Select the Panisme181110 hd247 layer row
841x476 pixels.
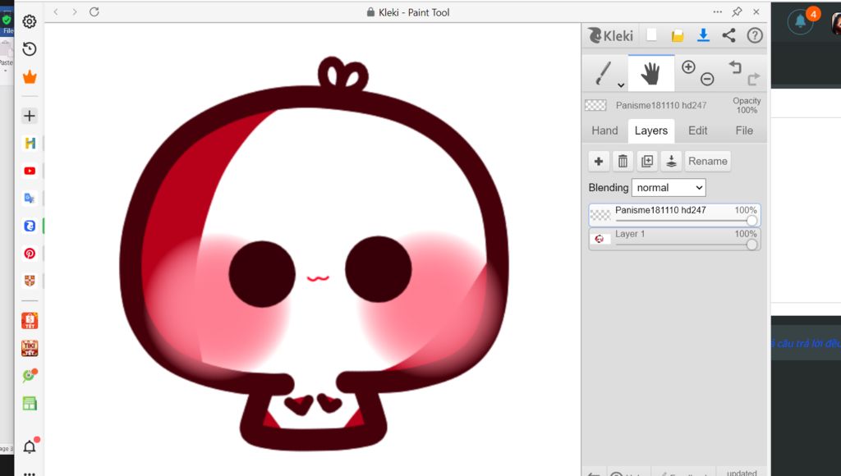pos(674,215)
